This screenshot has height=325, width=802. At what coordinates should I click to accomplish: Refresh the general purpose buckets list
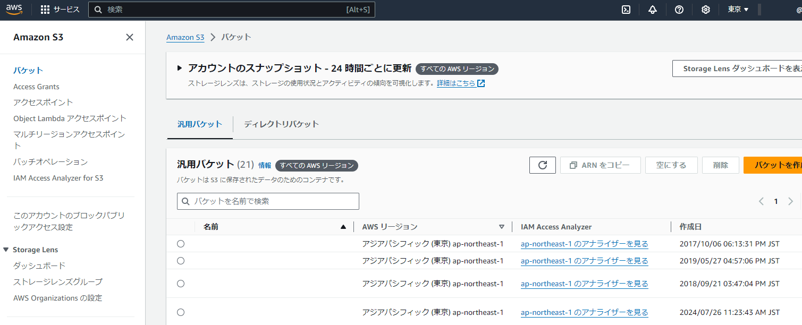[542, 165]
